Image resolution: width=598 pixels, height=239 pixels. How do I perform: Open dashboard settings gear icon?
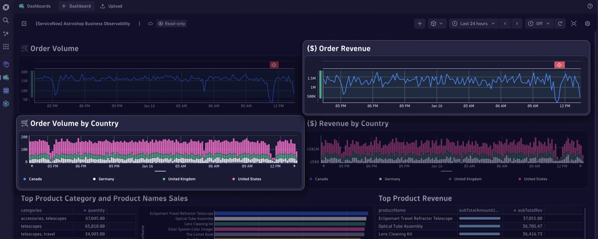(x=588, y=24)
